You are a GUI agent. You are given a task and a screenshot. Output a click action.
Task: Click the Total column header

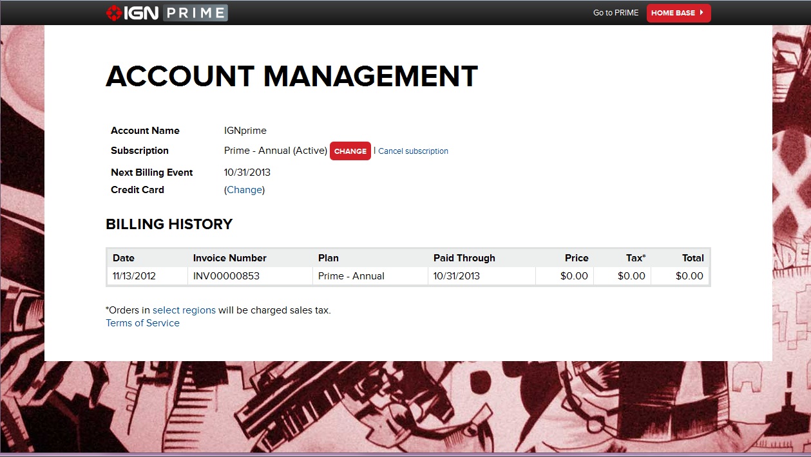click(680, 258)
